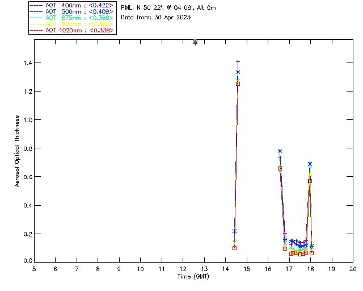Click the x-axis label 9
The height and width of the screenshot is (291, 363).
coord(119,269)
